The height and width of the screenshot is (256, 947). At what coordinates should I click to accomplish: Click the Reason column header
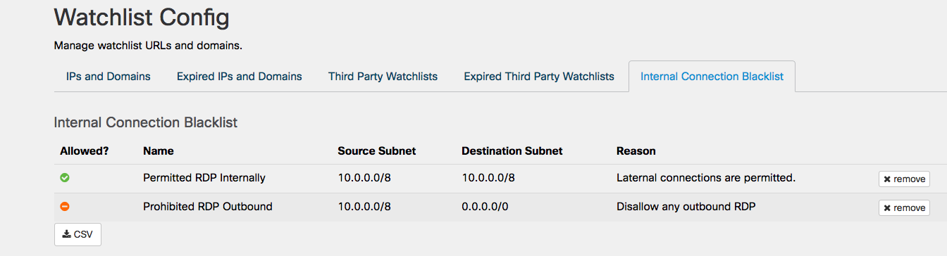click(636, 151)
